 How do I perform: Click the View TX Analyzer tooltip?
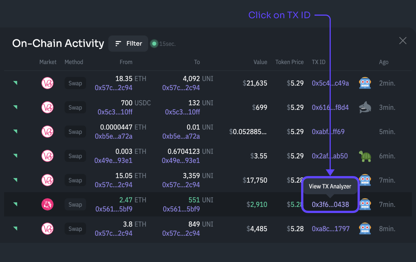330,186
